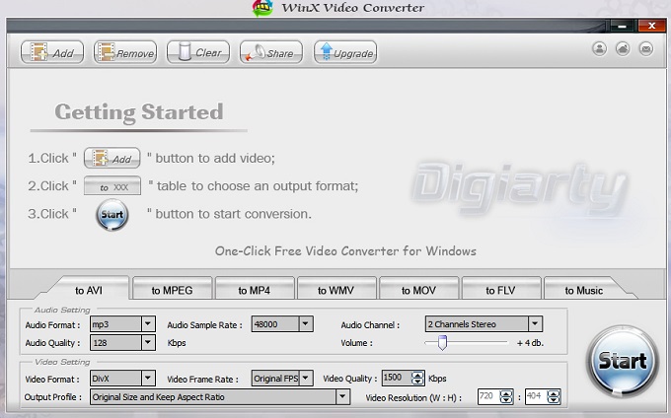Close the WinX Video Converter window
The height and width of the screenshot is (418, 671).
tap(651, 26)
